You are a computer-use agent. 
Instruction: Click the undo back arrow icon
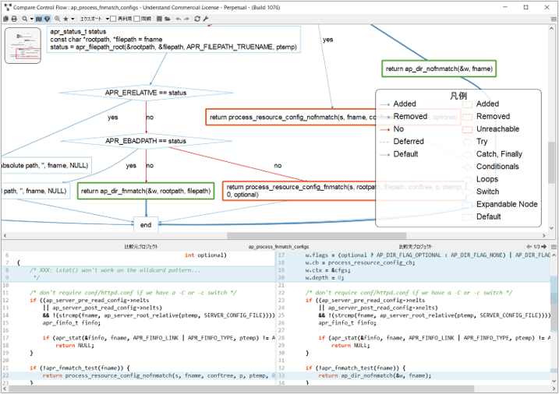[179, 19]
